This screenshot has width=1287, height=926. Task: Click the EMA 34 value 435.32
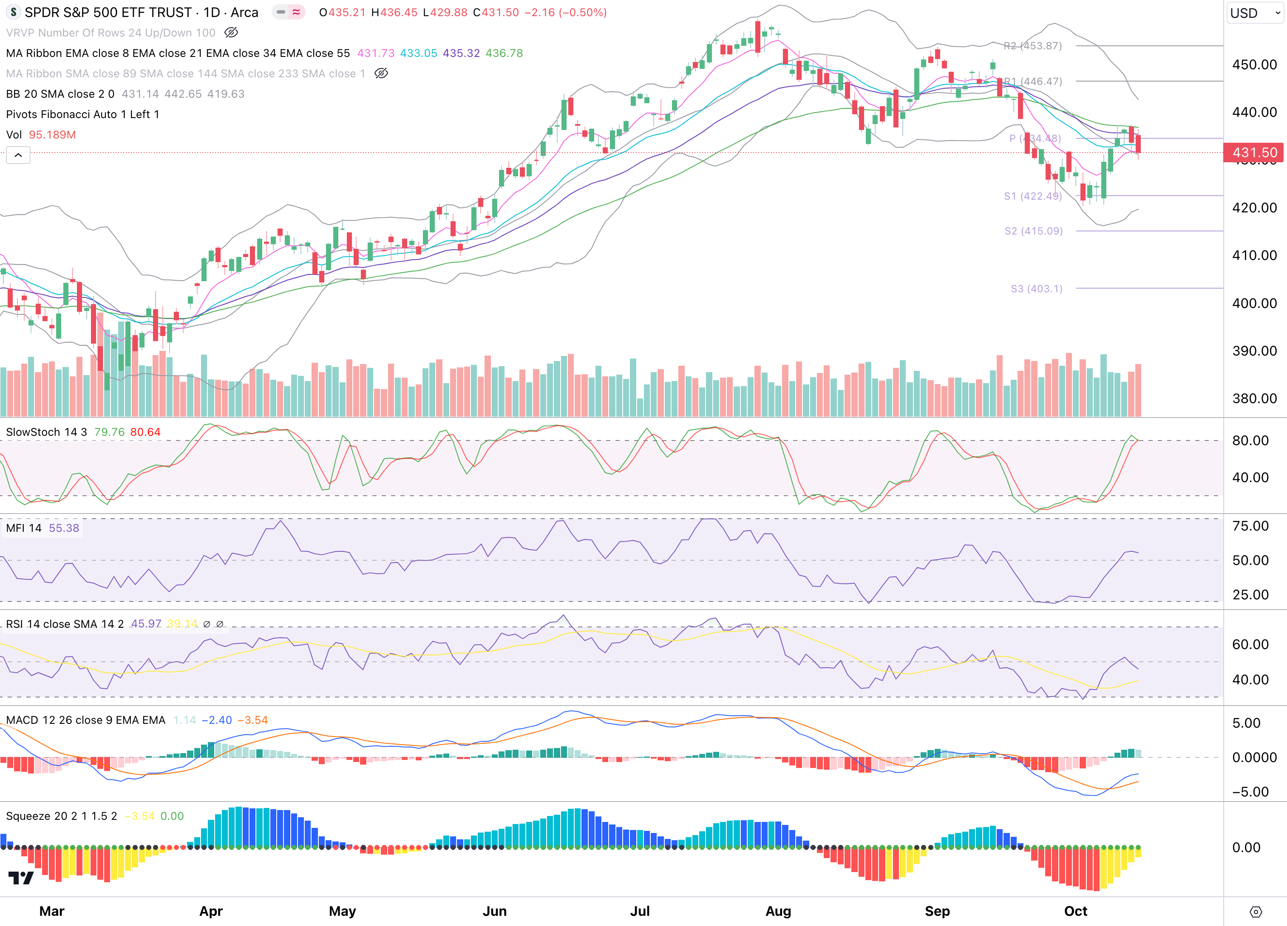(461, 53)
